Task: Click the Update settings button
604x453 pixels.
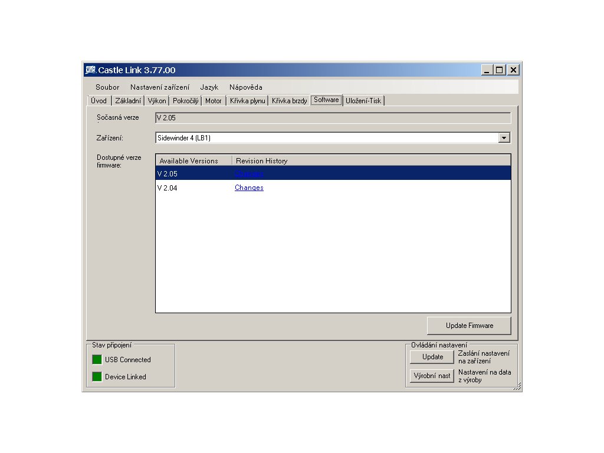Action: pyautogui.click(x=432, y=357)
